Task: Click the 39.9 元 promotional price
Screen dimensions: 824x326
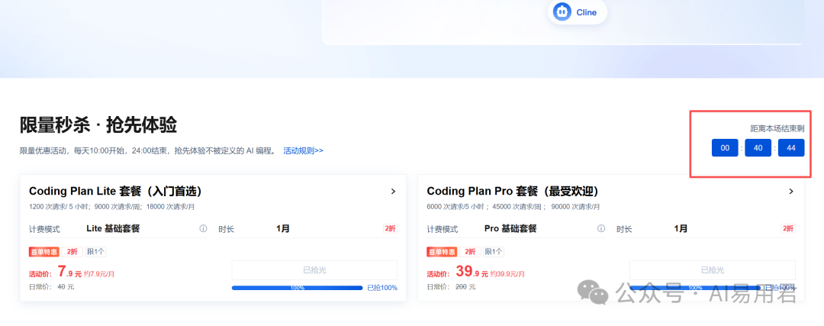Action: pyautogui.click(x=472, y=272)
